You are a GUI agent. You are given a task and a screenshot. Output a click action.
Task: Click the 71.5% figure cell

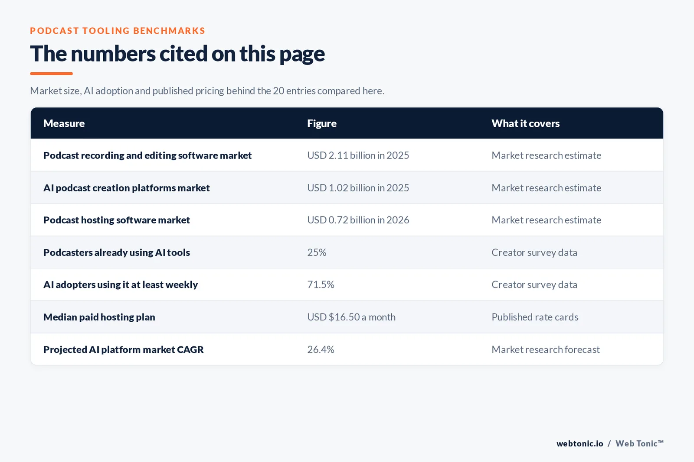[321, 284]
